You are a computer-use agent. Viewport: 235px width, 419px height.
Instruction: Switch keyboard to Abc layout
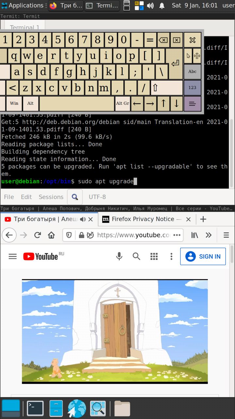(x=193, y=72)
